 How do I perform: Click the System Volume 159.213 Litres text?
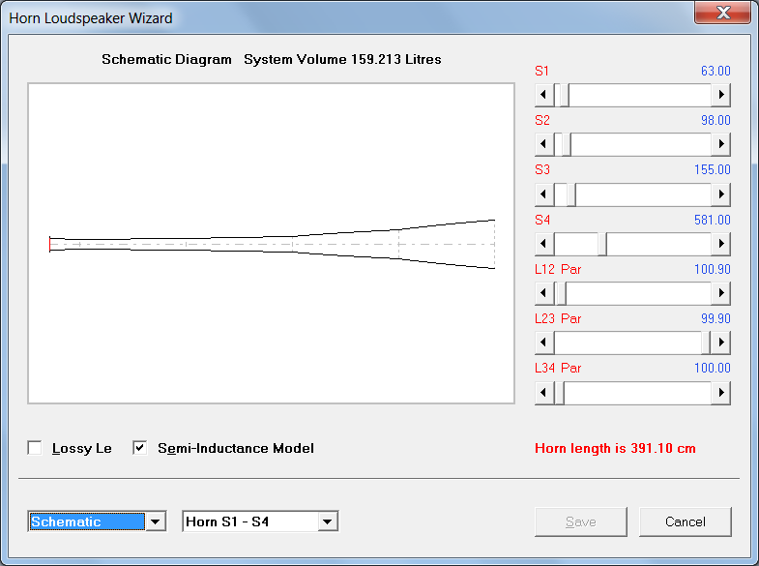click(342, 60)
